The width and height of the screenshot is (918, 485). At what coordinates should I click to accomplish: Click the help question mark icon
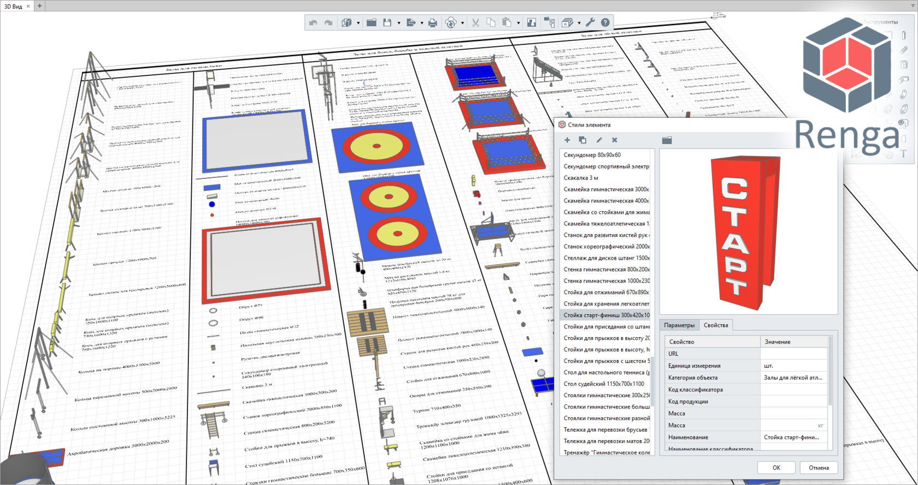click(605, 22)
